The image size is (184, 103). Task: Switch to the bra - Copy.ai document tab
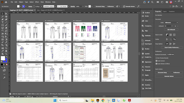(x=50, y=10)
